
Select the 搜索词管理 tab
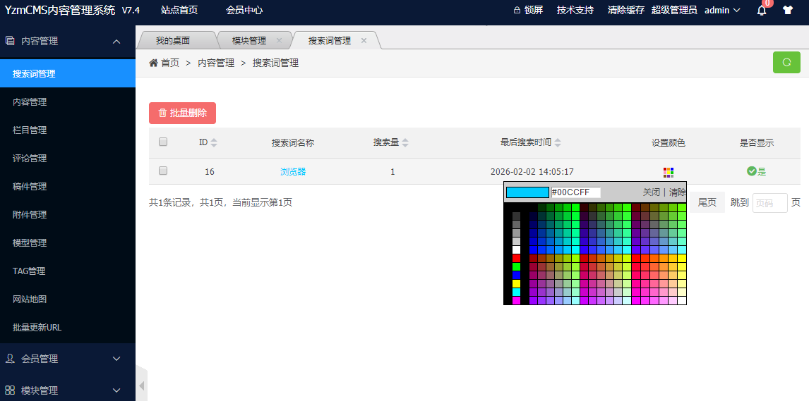click(330, 41)
